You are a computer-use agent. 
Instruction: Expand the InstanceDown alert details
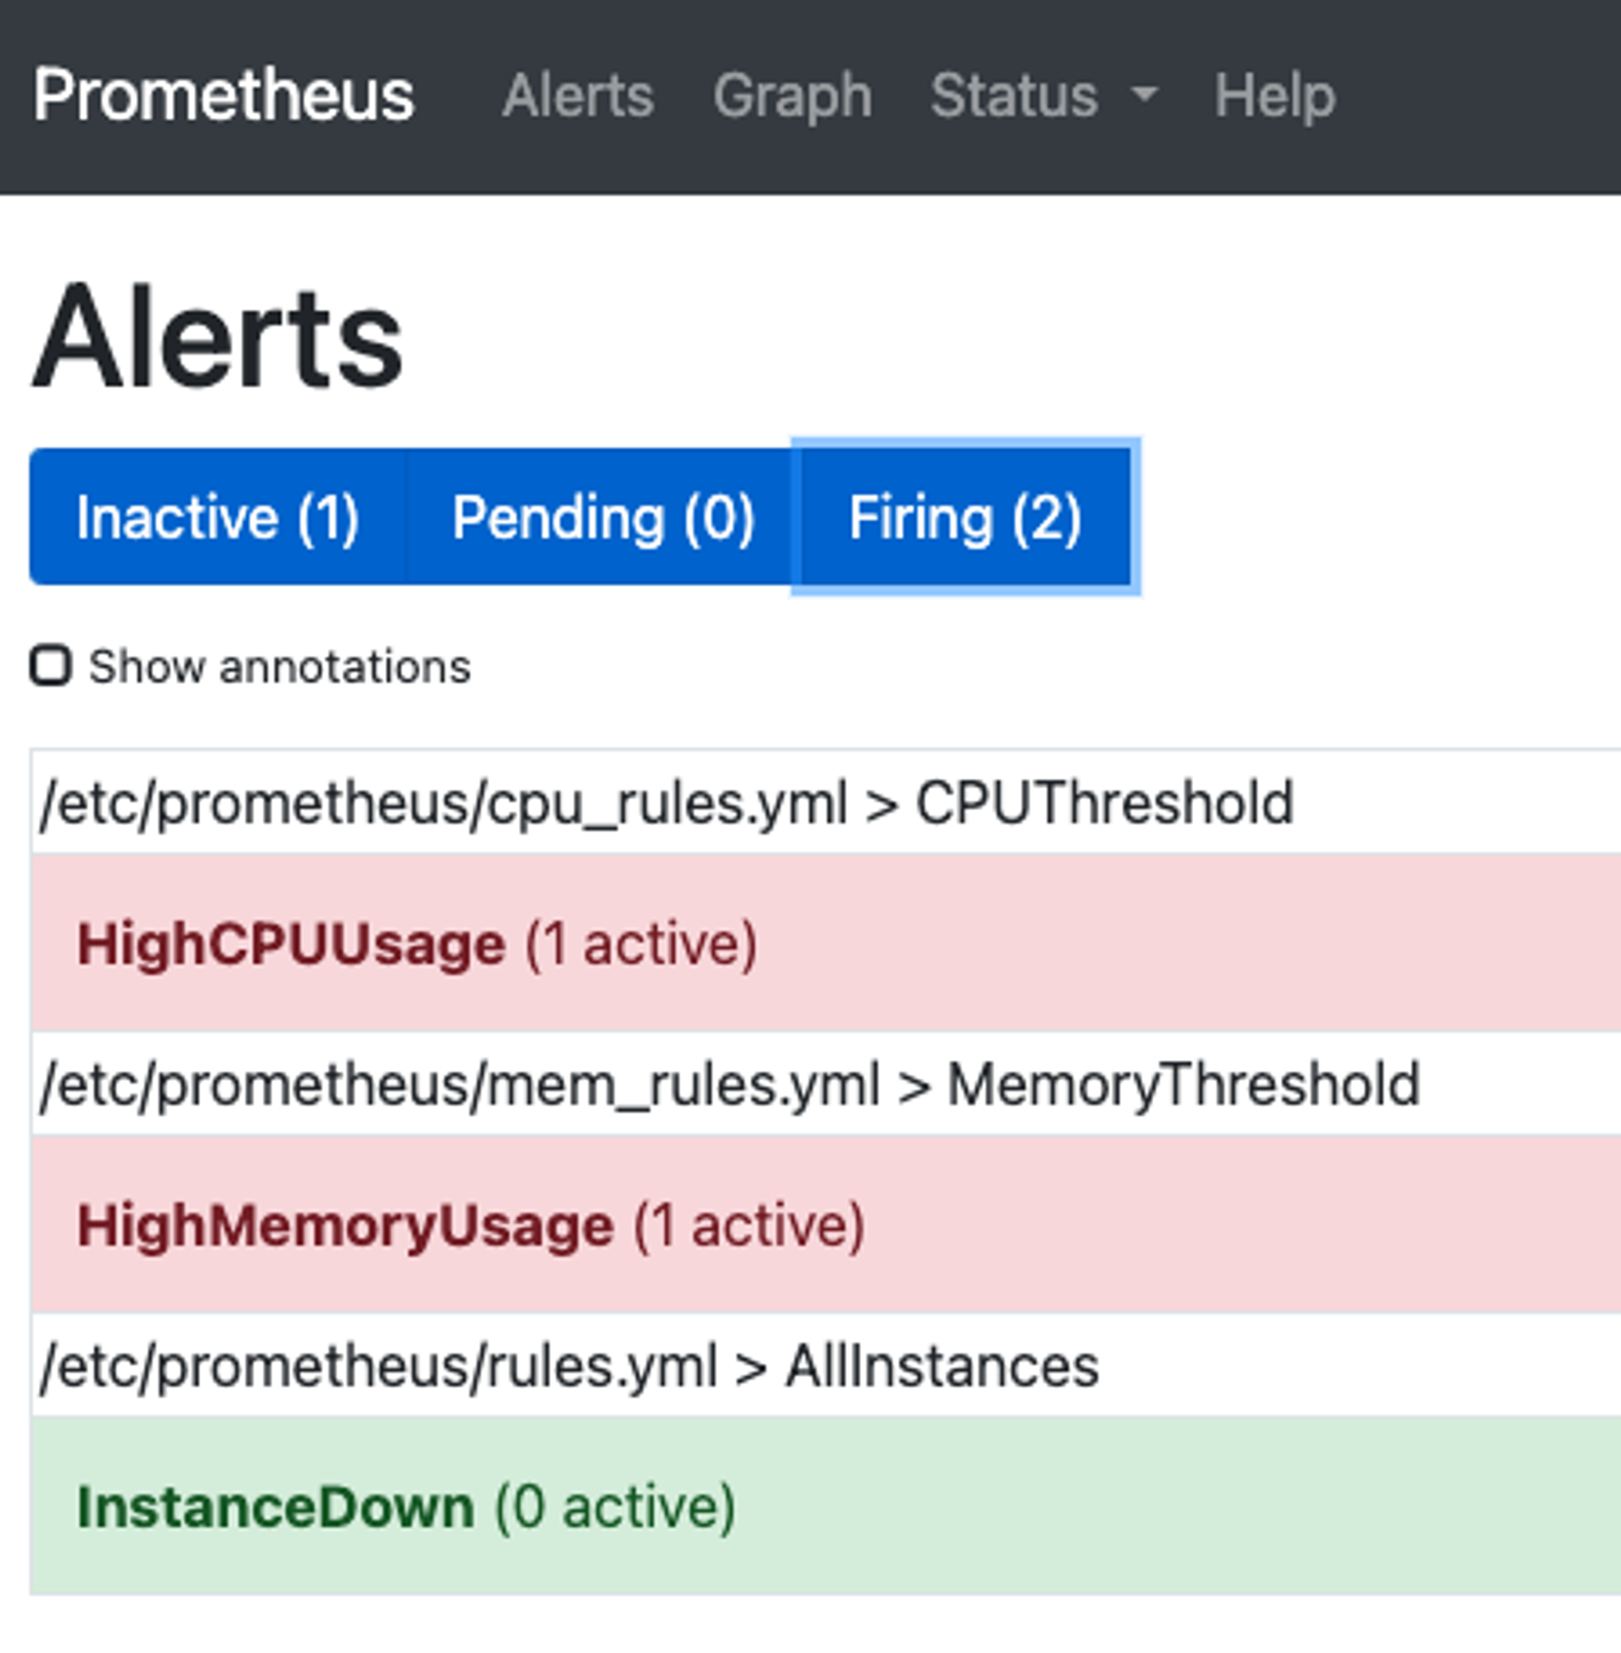point(404,1506)
